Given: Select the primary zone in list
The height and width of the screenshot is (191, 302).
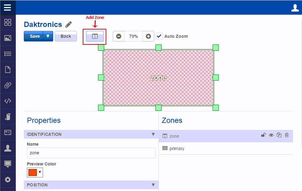Looking at the screenshot, I should tap(177, 149).
